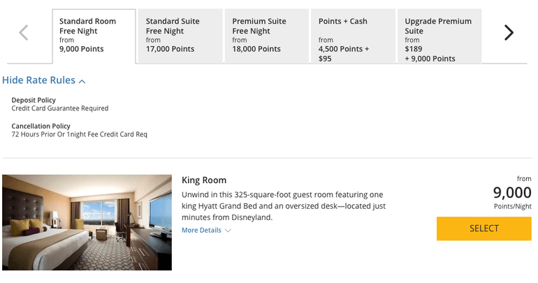Open the Premium Suite Free Night tab

[266, 36]
